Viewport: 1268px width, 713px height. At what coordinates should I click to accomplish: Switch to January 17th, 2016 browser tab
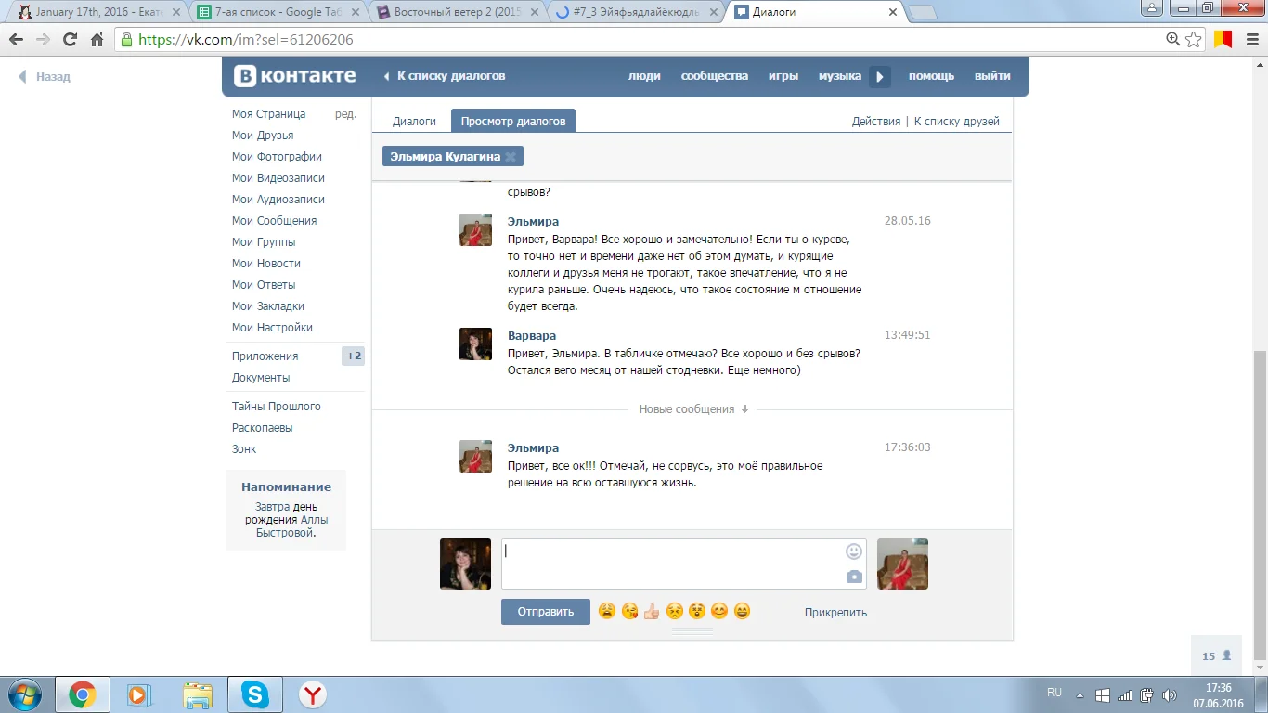coord(99,12)
